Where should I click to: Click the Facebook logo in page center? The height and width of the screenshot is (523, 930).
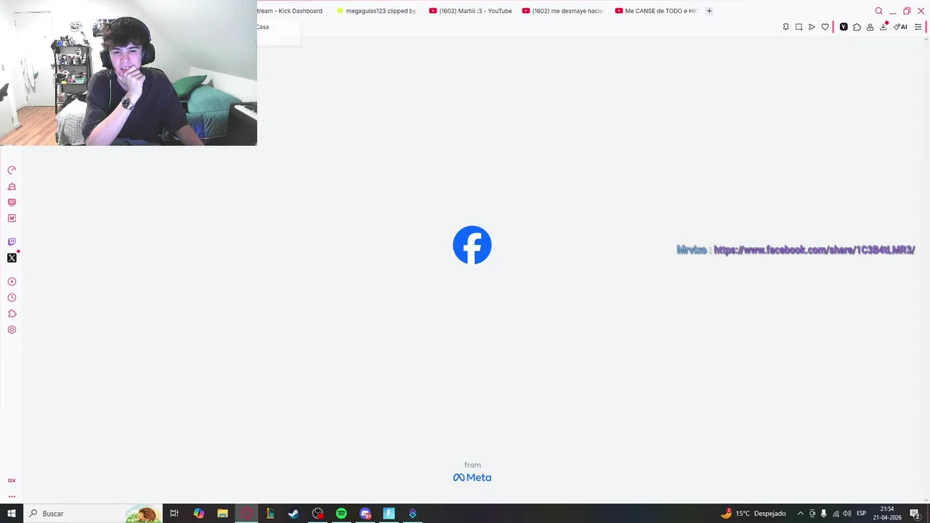(x=472, y=245)
